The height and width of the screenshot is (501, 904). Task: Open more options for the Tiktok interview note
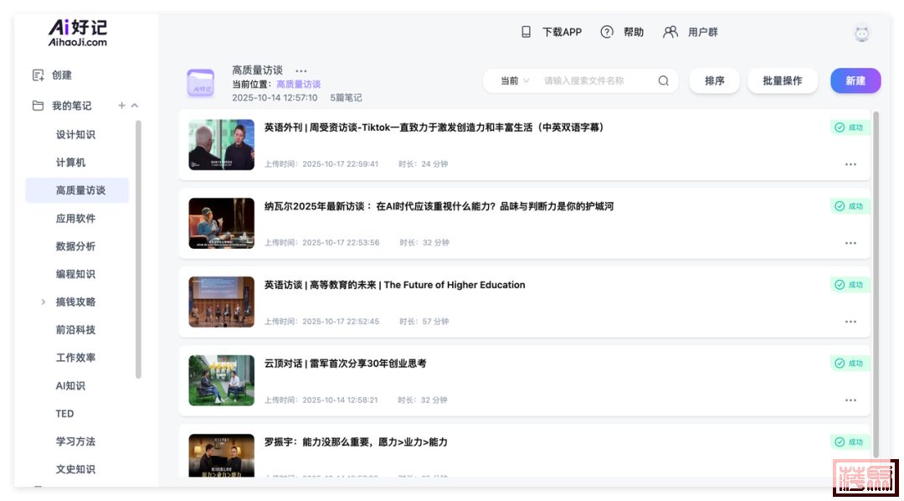pos(850,164)
